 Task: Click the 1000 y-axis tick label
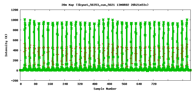coord(15,20)
